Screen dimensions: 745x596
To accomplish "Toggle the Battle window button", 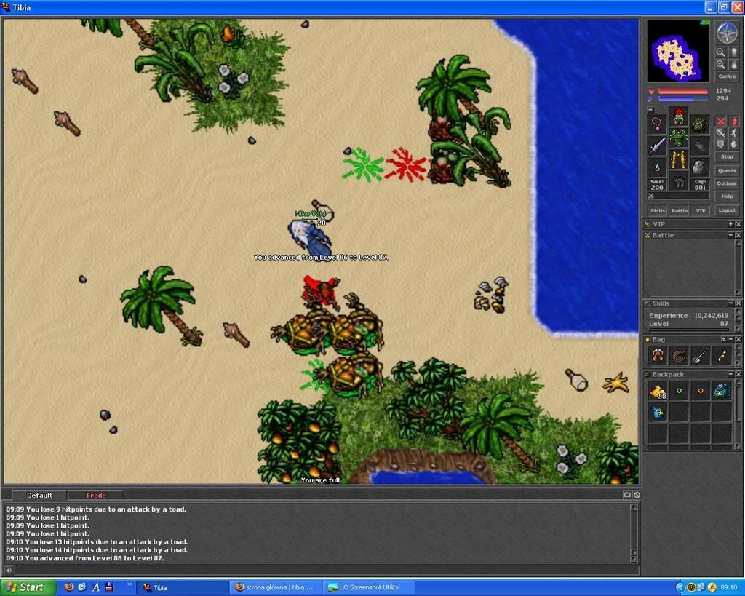I will pyautogui.click(x=679, y=210).
